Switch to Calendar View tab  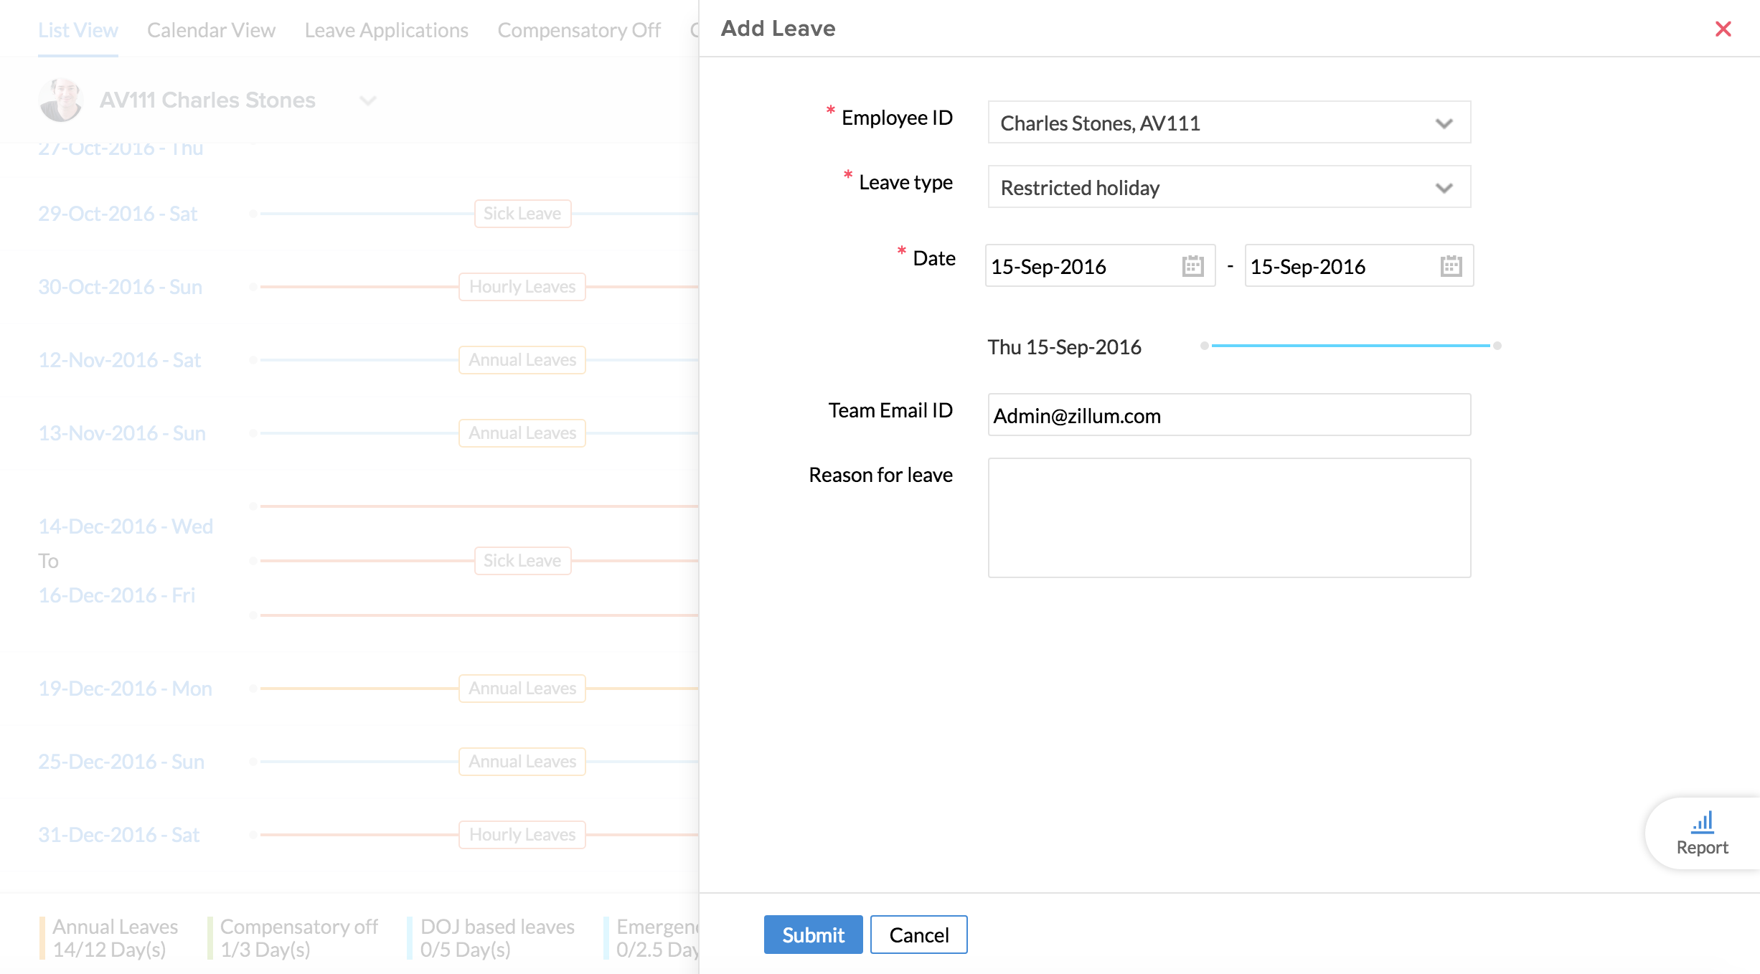(x=211, y=30)
